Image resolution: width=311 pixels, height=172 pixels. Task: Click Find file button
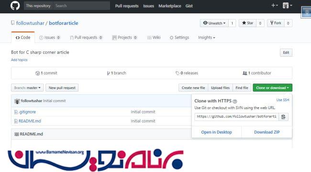(242, 88)
